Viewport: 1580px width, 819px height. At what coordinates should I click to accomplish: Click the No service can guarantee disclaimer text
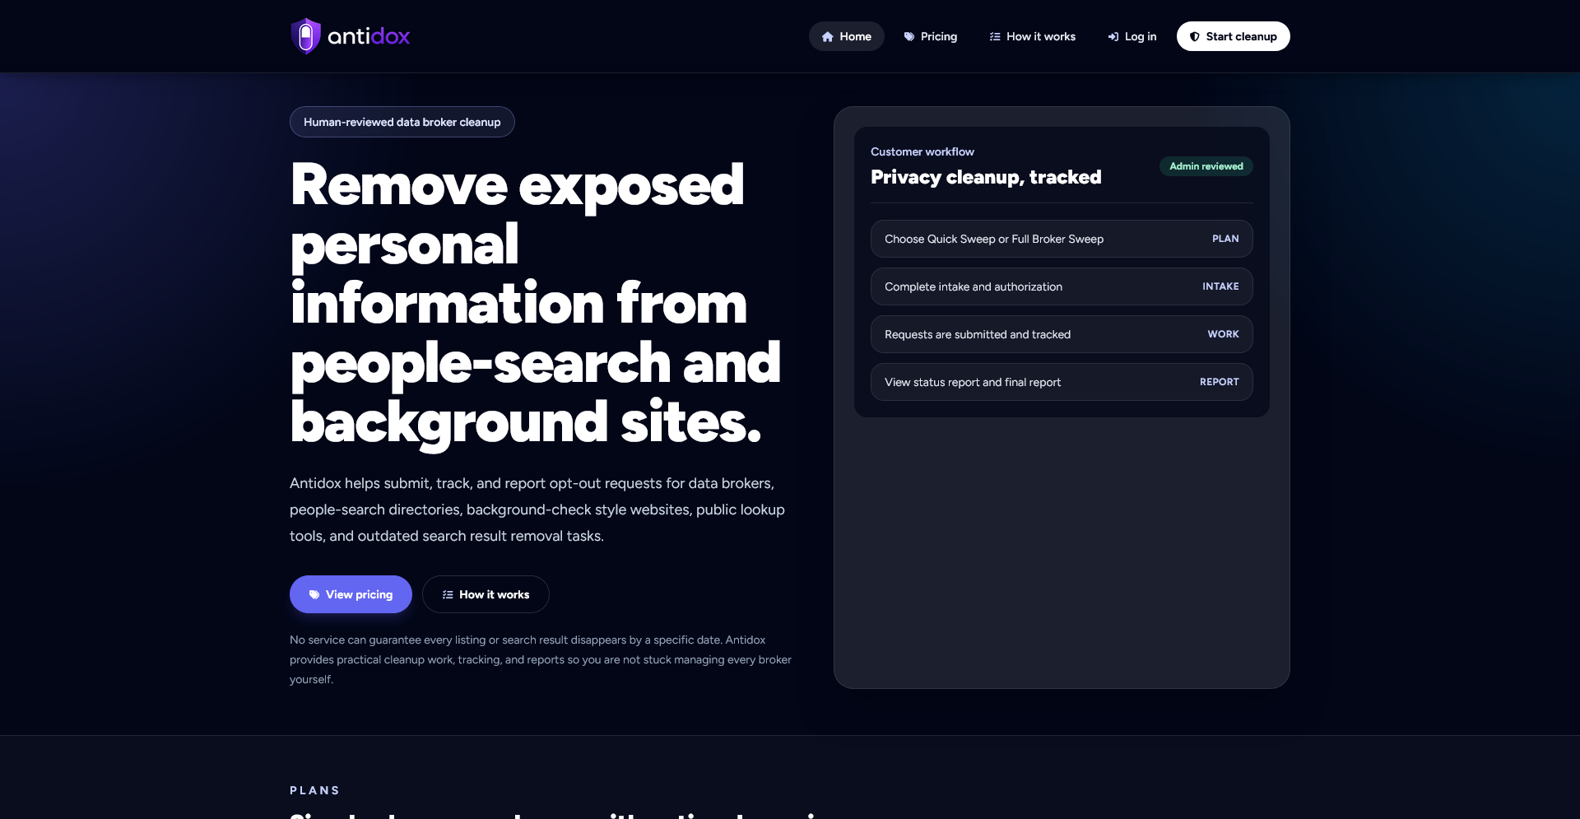541,659
